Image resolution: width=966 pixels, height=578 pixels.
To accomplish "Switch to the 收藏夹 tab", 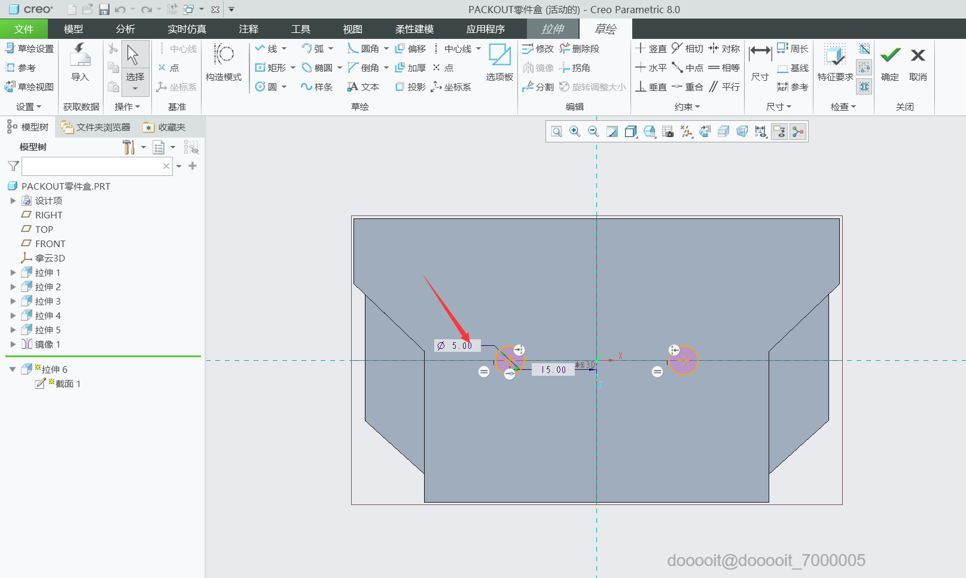I will pyautogui.click(x=164, y=127).
